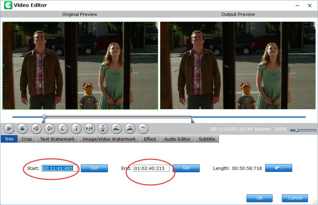Click the Video Editor app logo
The width and height of the screenshot is (318, 205).
[x=8, y=5]
